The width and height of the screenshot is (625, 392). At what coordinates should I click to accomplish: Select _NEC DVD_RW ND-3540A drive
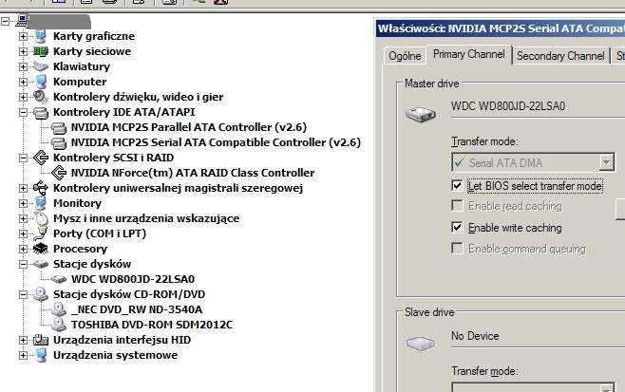(x=137, y=309)
